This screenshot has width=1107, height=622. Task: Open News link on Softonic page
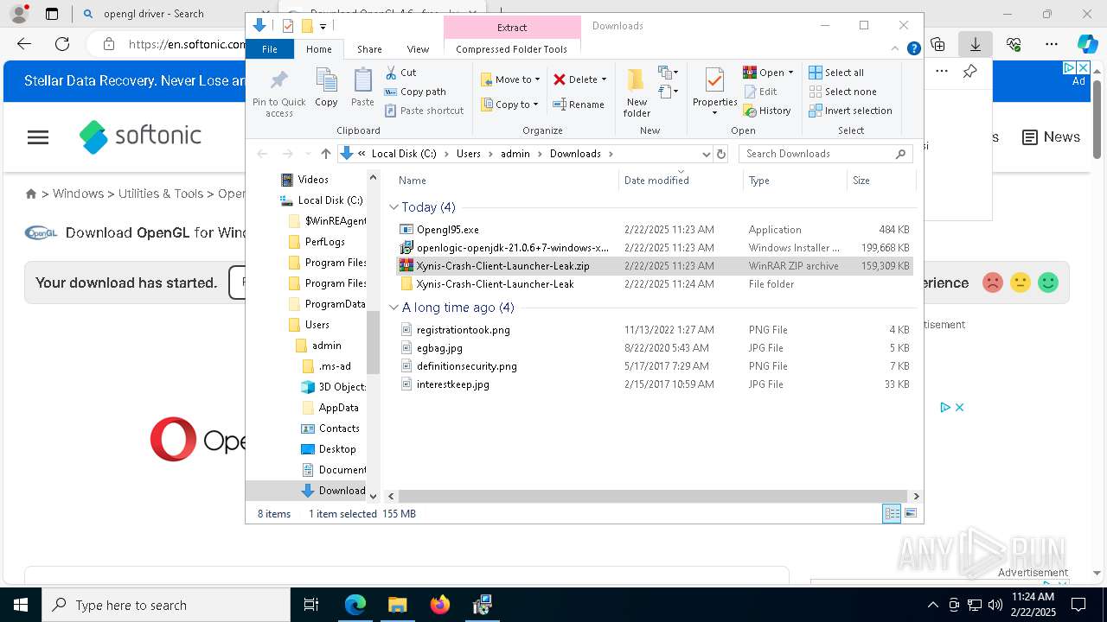(x=1052, y=137)
